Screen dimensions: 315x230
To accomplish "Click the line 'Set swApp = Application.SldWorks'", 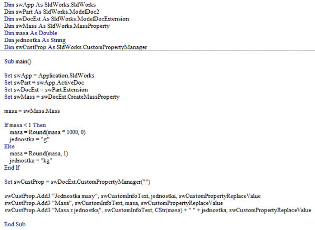I will pos(49,76).
